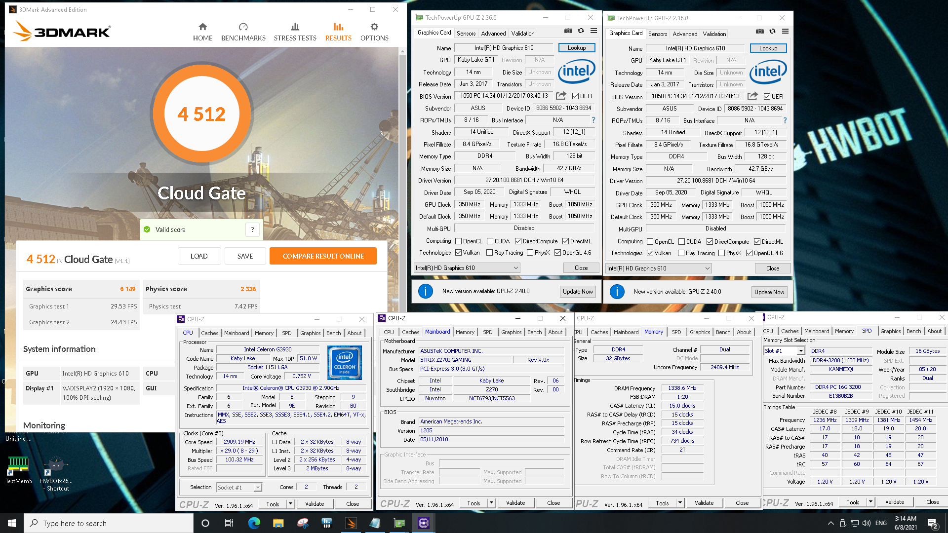Click screenshot camera icon in left GPU-Z window
The image size is (948, 533).
coord(568,31)
